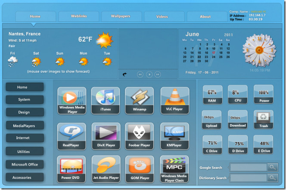Open the Microsoft Office category
This screenshot has height=190, width=286.
[x=25, y=165]
